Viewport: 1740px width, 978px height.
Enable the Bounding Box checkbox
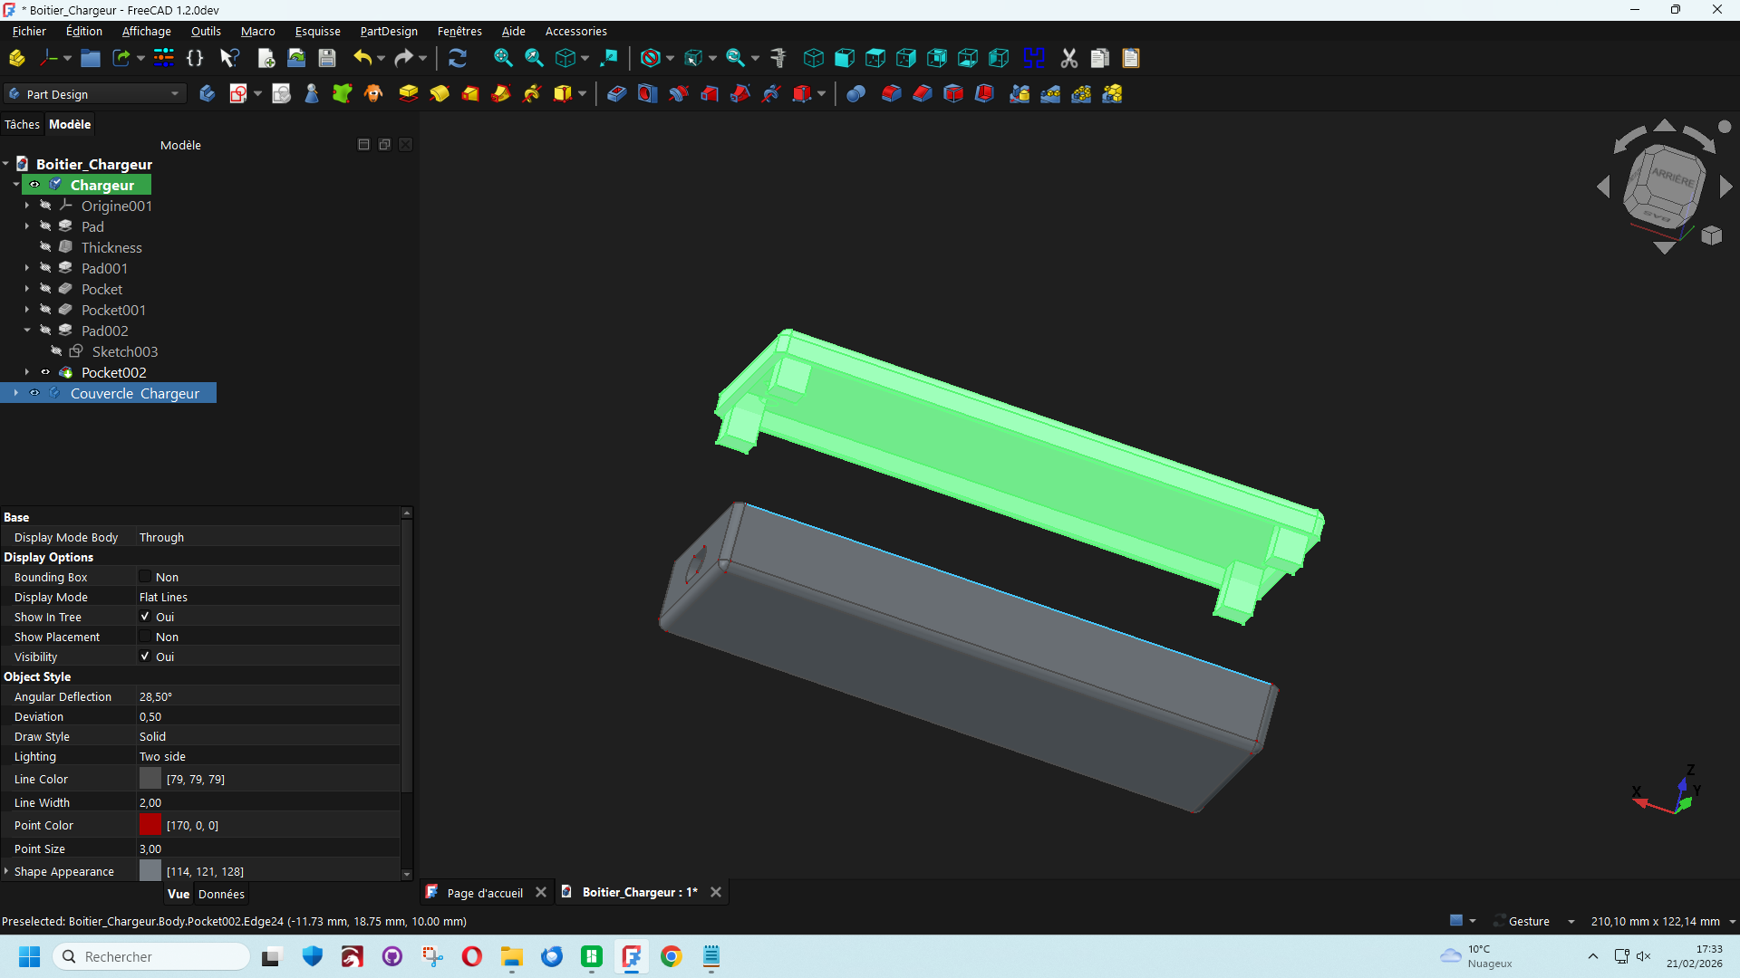pos(145,577)
